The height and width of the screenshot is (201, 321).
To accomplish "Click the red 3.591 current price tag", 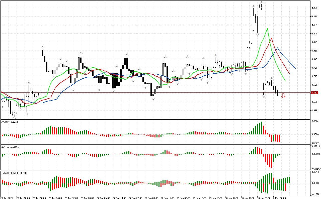I will click(x=314, y=93).
